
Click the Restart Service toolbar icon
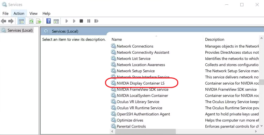pyautogui.click(x=96, y=21)
